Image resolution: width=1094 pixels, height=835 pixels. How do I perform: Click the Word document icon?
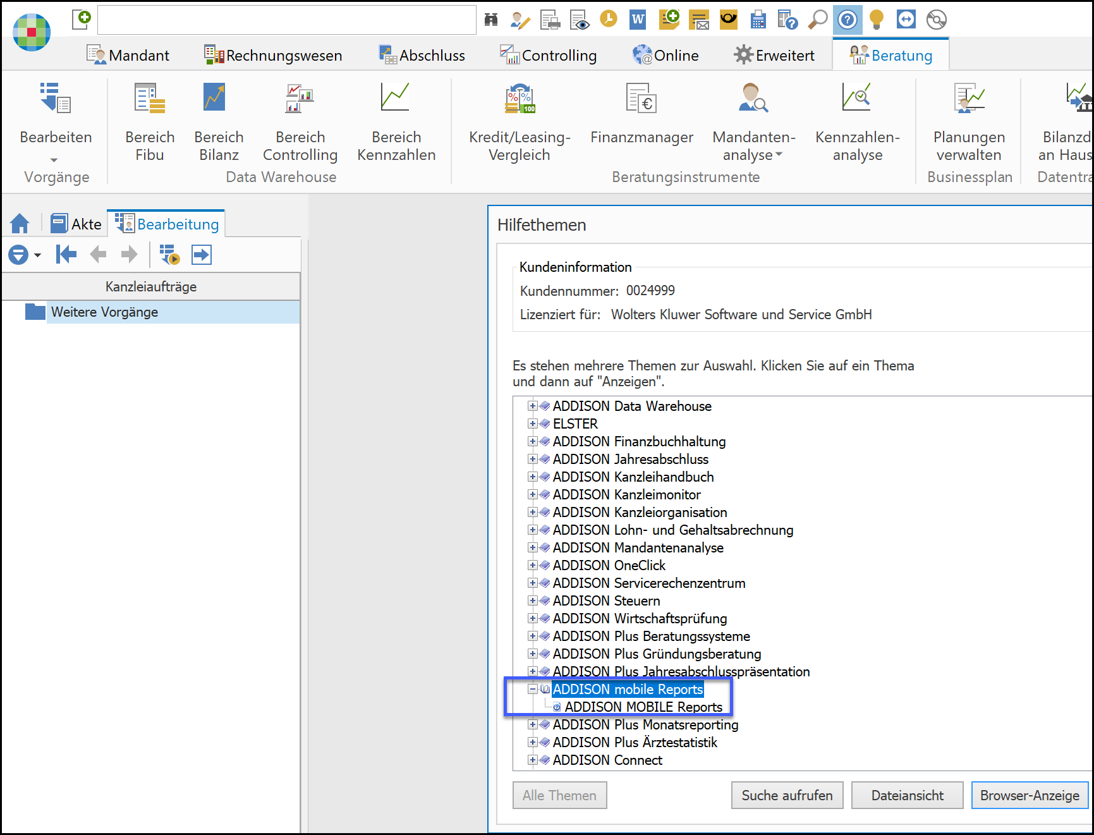coord(638,20)
